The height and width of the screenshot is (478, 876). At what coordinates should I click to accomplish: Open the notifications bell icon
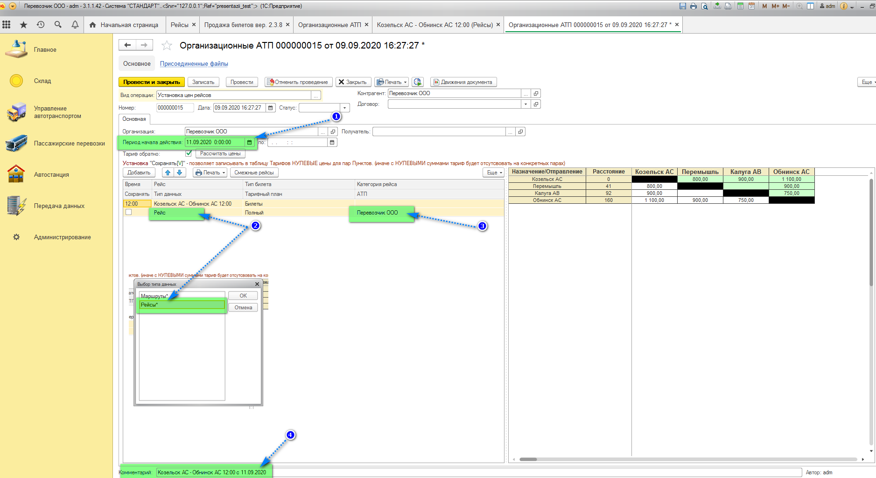pyautogui.click(x=75, y=25)
